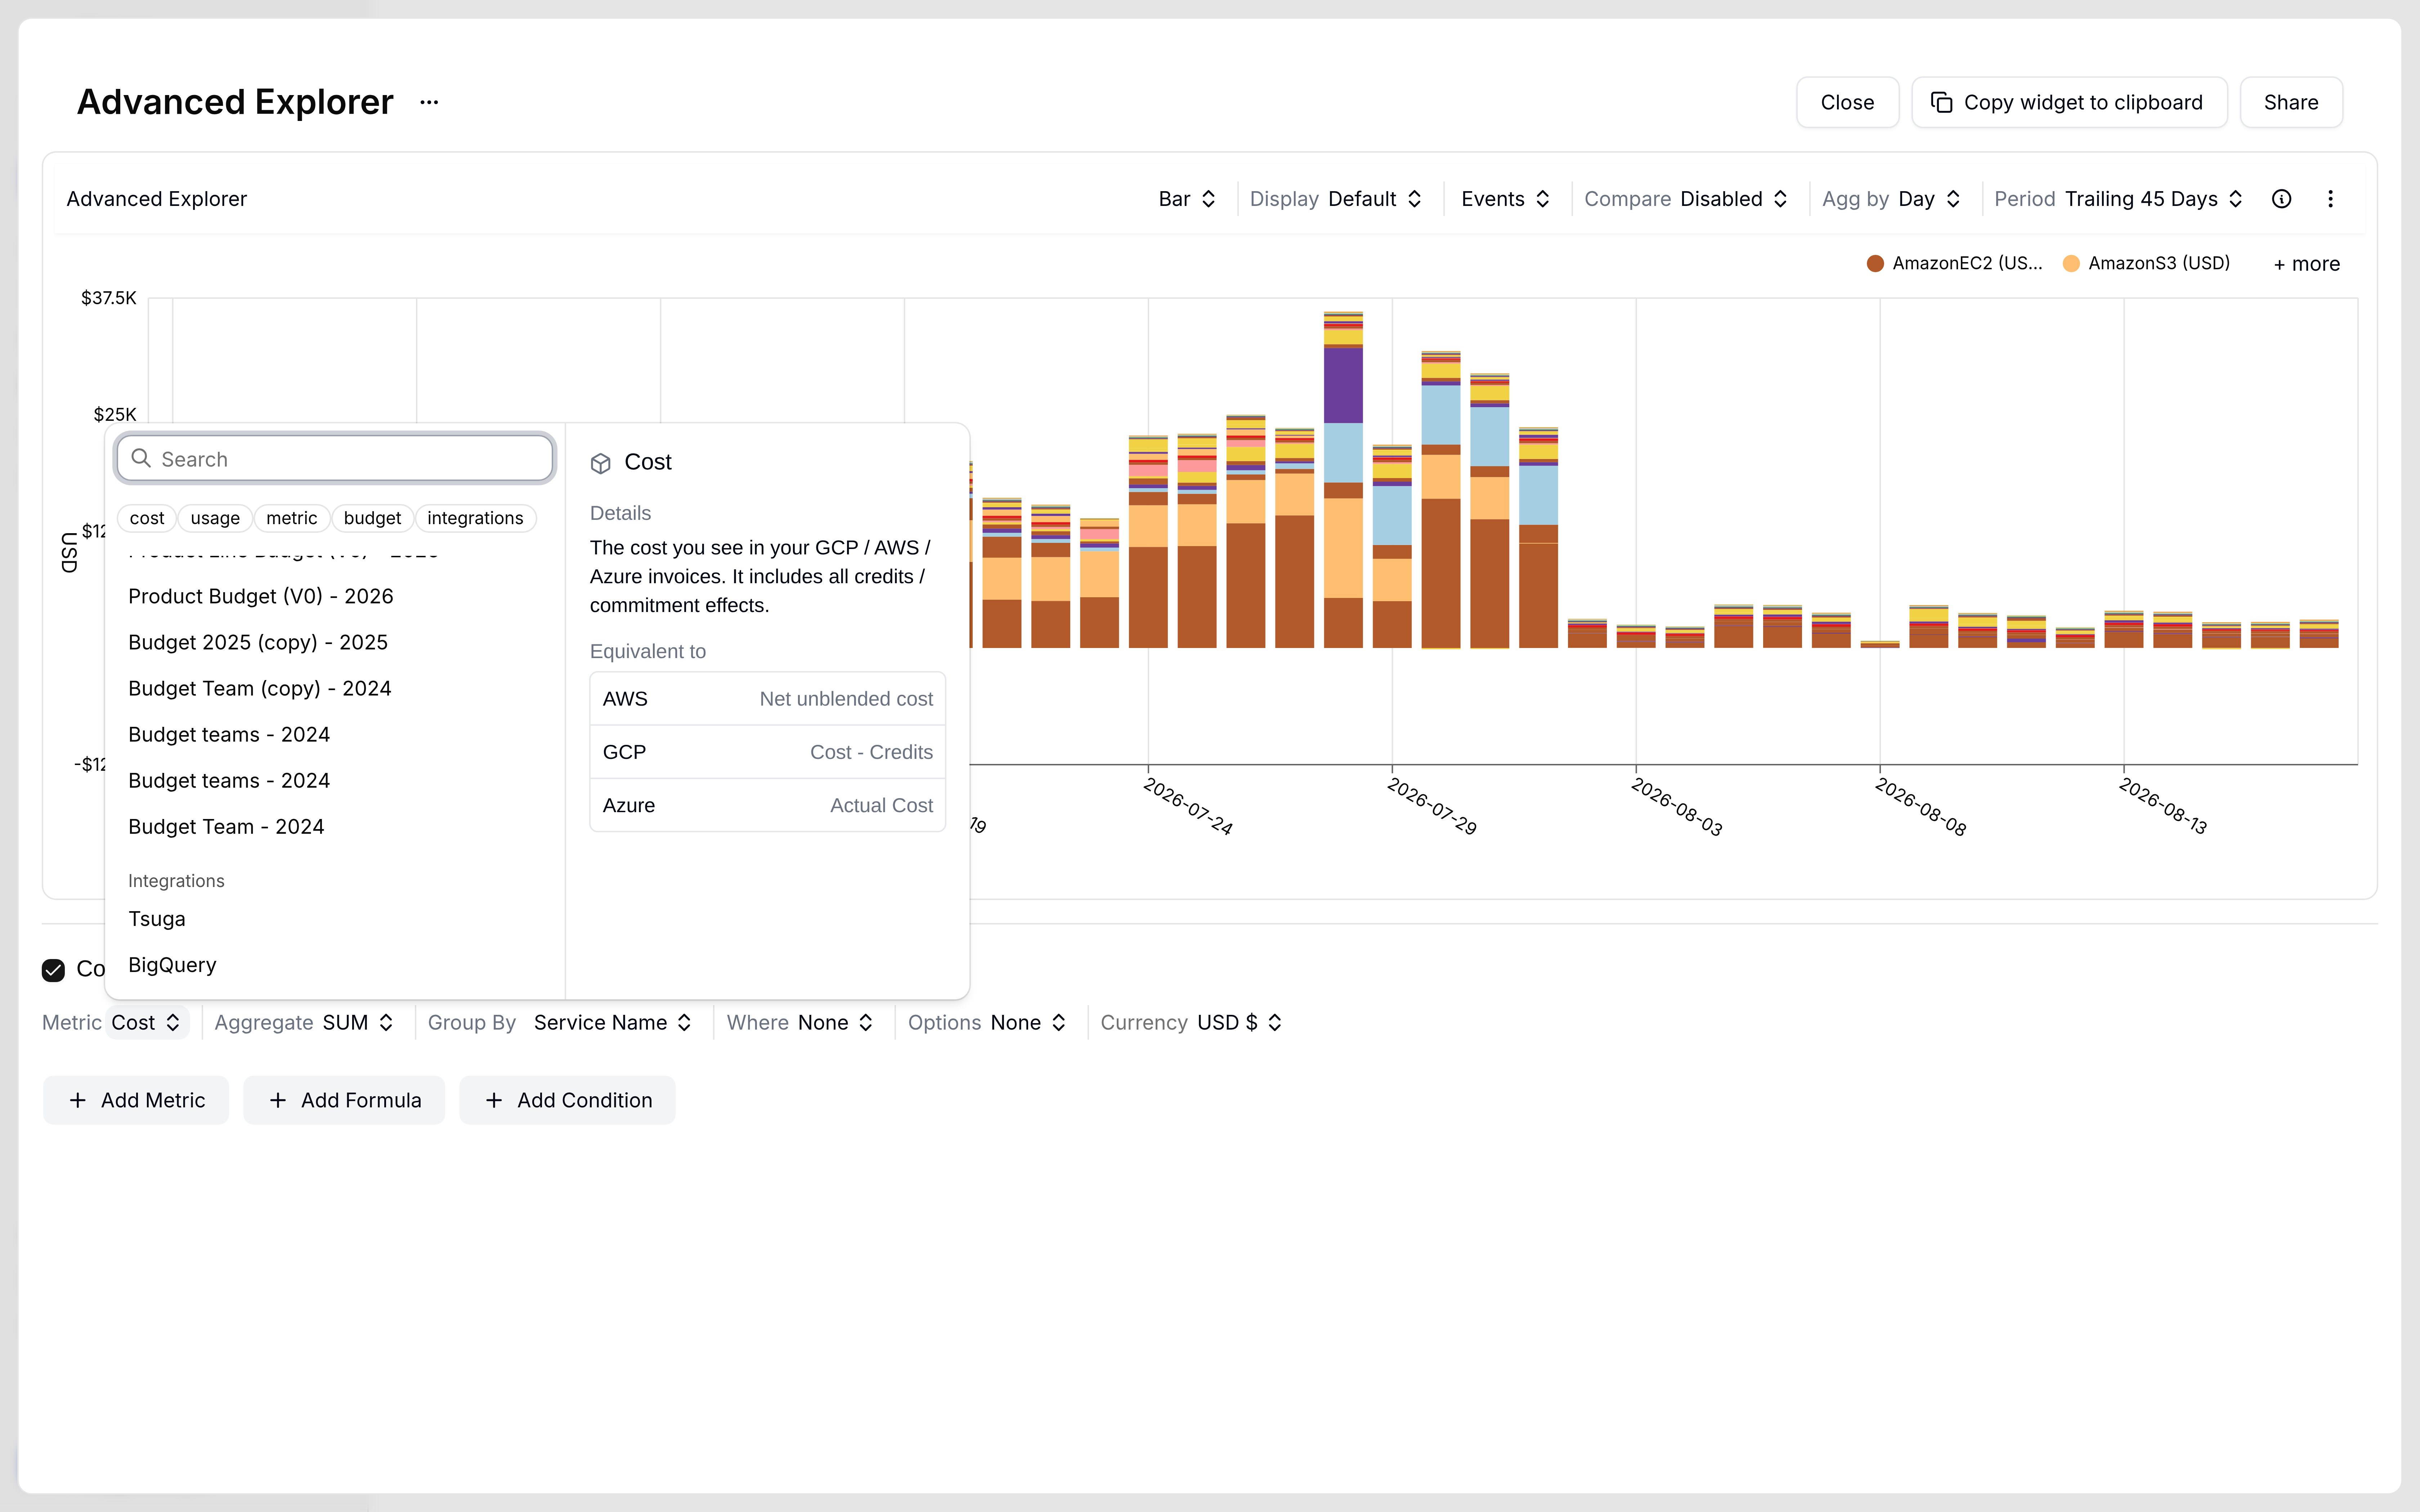This screenshot has width=2420, height=1512.
Task: Focus the metric Search input field
Action: 335,458
